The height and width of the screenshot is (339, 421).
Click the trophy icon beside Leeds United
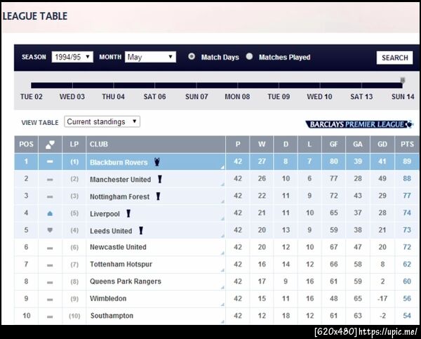(140, 230)
